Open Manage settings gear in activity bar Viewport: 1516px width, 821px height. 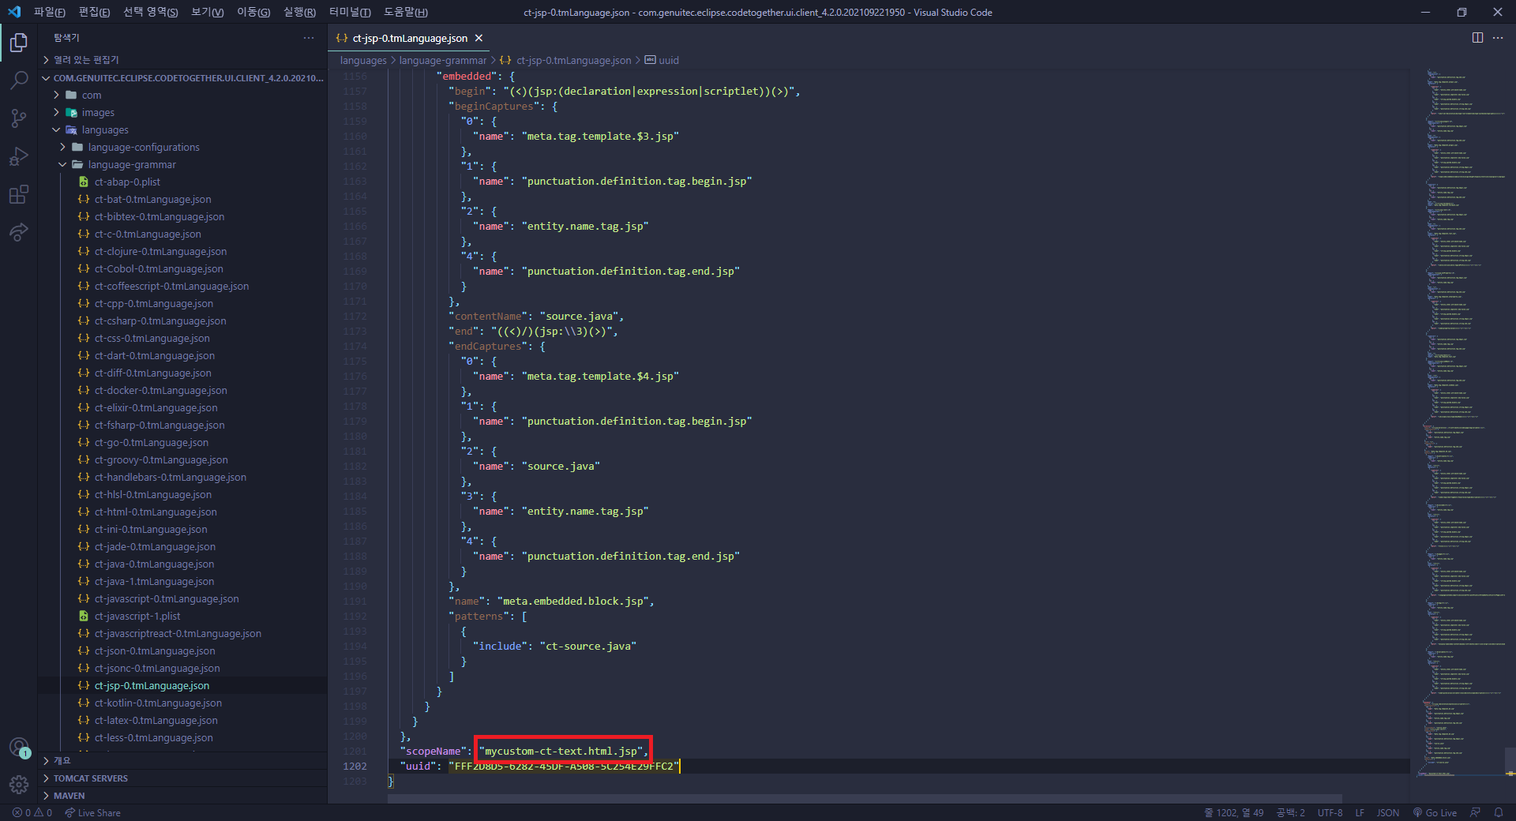[x=18, y=785]
